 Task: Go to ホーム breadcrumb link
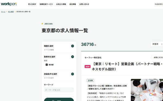click(3, 11)
